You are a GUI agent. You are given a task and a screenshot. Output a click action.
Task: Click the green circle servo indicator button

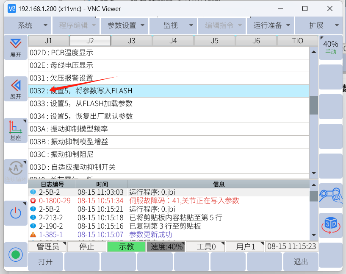click(16, 255)
